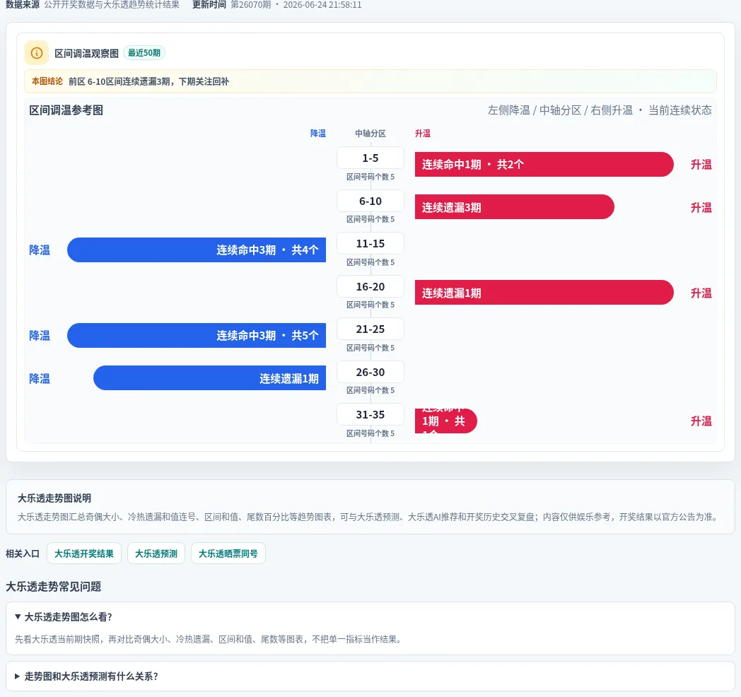Click the 大乐透走势常见问题 heading
Image resolution: width=741 pixels, height=697 pixels.
(54, 587)
